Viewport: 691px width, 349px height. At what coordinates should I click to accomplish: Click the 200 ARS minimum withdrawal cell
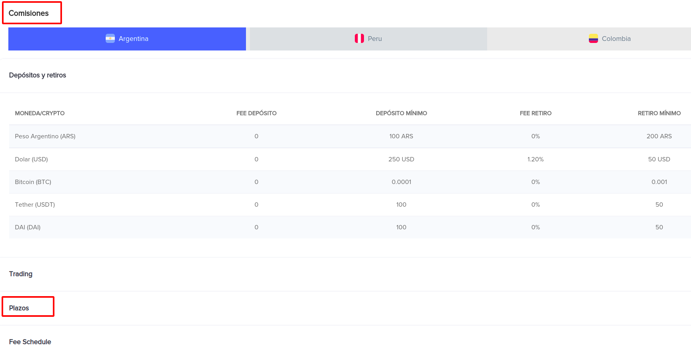(659, 136)
